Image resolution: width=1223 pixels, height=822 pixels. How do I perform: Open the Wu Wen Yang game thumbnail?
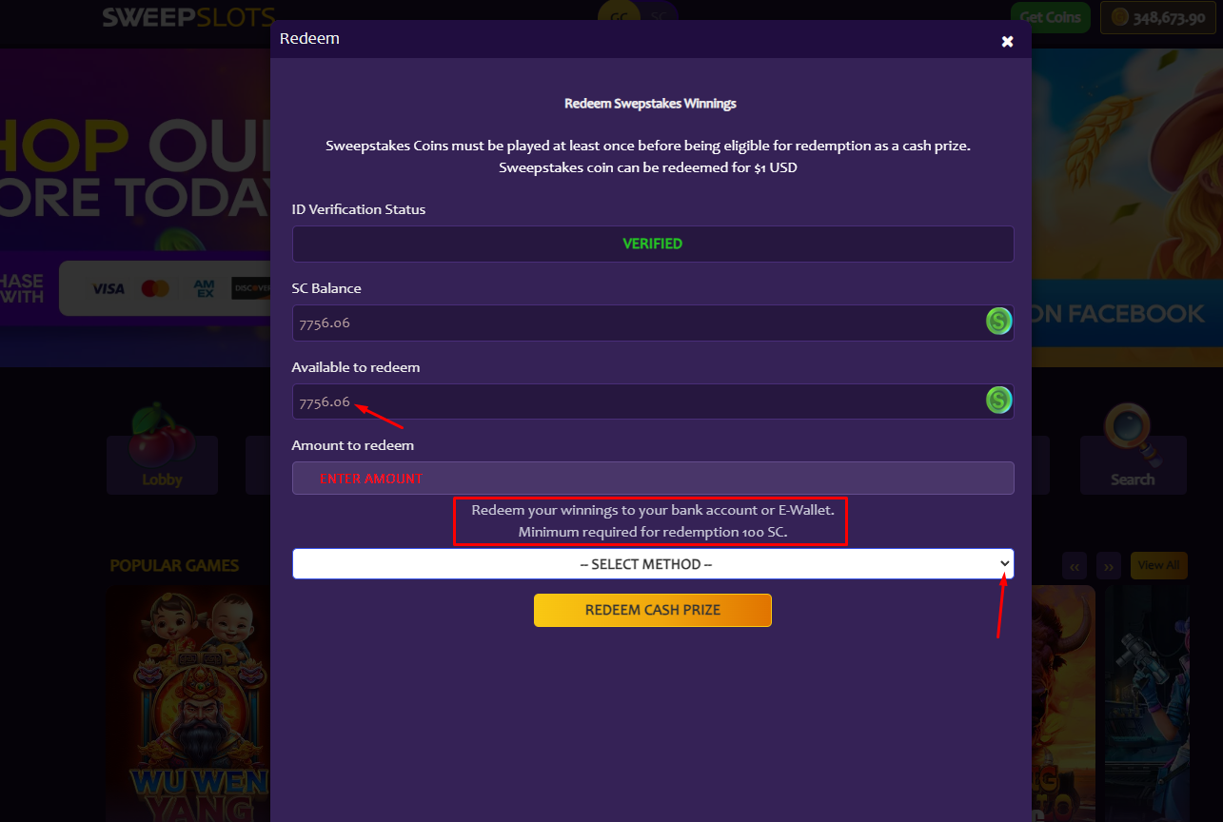pos(188,704)
